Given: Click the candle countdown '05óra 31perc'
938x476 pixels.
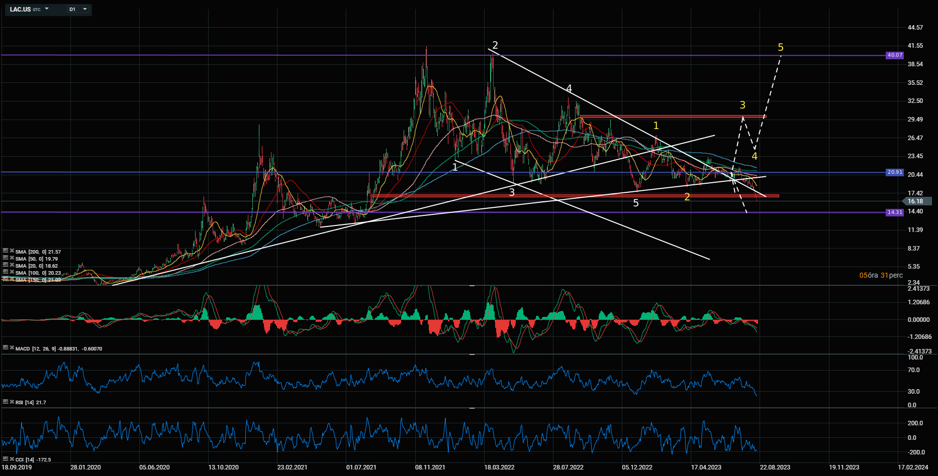Looking at the screenshot, I should pos(881,275).
